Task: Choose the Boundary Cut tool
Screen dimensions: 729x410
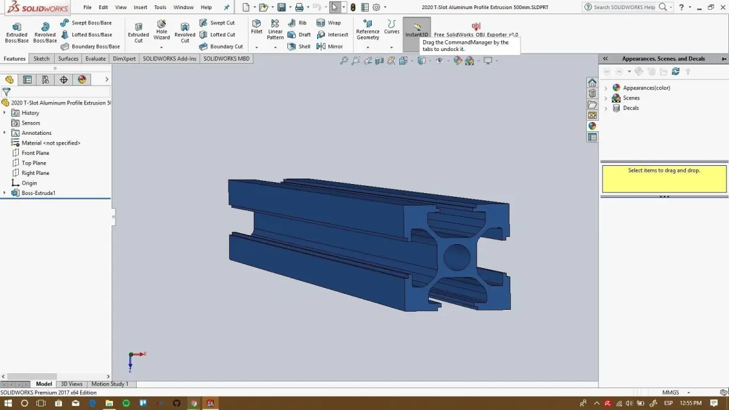Action: (x=221, y=46)
